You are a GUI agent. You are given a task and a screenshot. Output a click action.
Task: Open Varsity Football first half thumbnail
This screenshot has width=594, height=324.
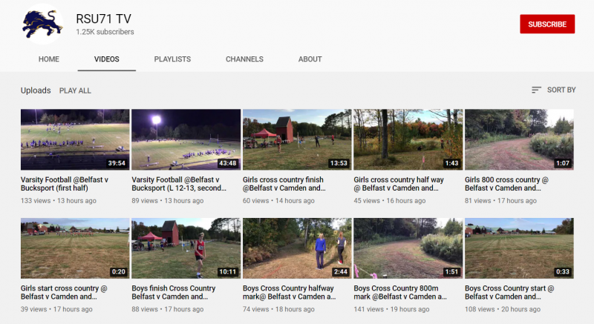pos(75,139)
